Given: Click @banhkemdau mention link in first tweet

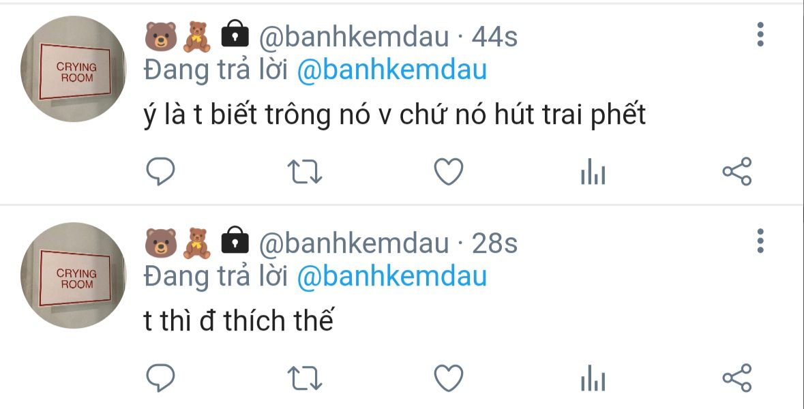Looking at the screenshot, I should click(391, 70).
